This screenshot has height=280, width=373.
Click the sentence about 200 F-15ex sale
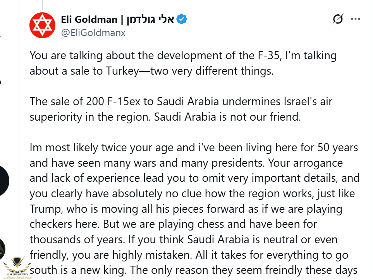coord(181,102)
